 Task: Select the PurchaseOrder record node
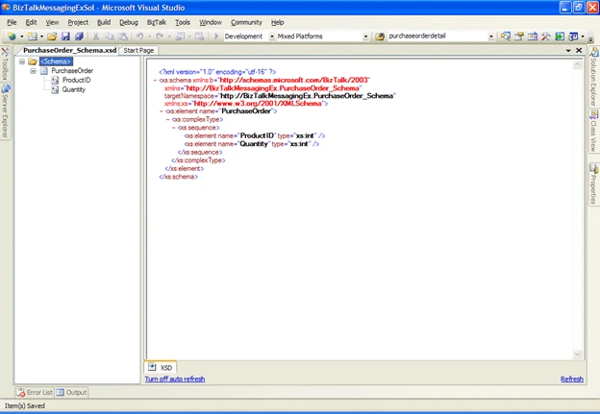pos(72,71)
